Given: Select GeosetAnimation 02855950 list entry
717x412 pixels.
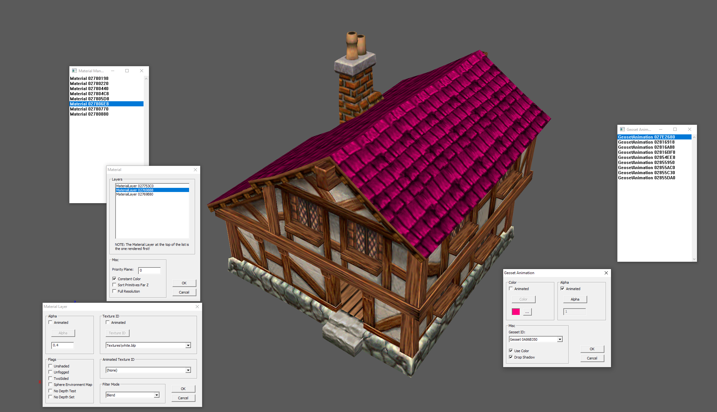Looking at the screenshot, I should click(x=646, y=162).
